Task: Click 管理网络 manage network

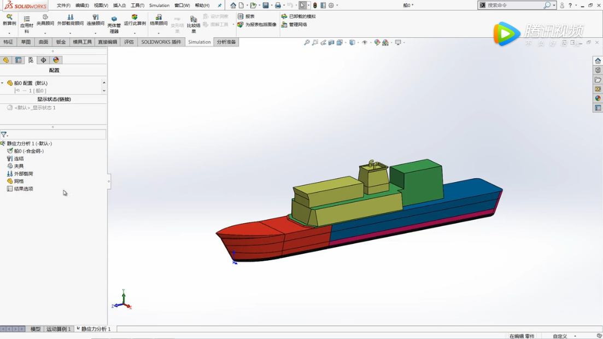Action: (294, 24)
